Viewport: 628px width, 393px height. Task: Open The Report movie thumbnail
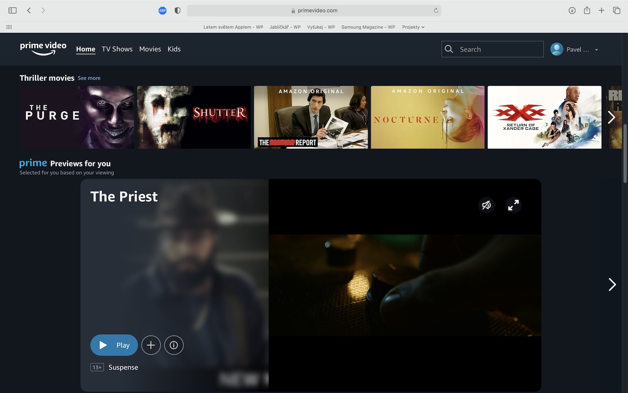pos(311,117)
